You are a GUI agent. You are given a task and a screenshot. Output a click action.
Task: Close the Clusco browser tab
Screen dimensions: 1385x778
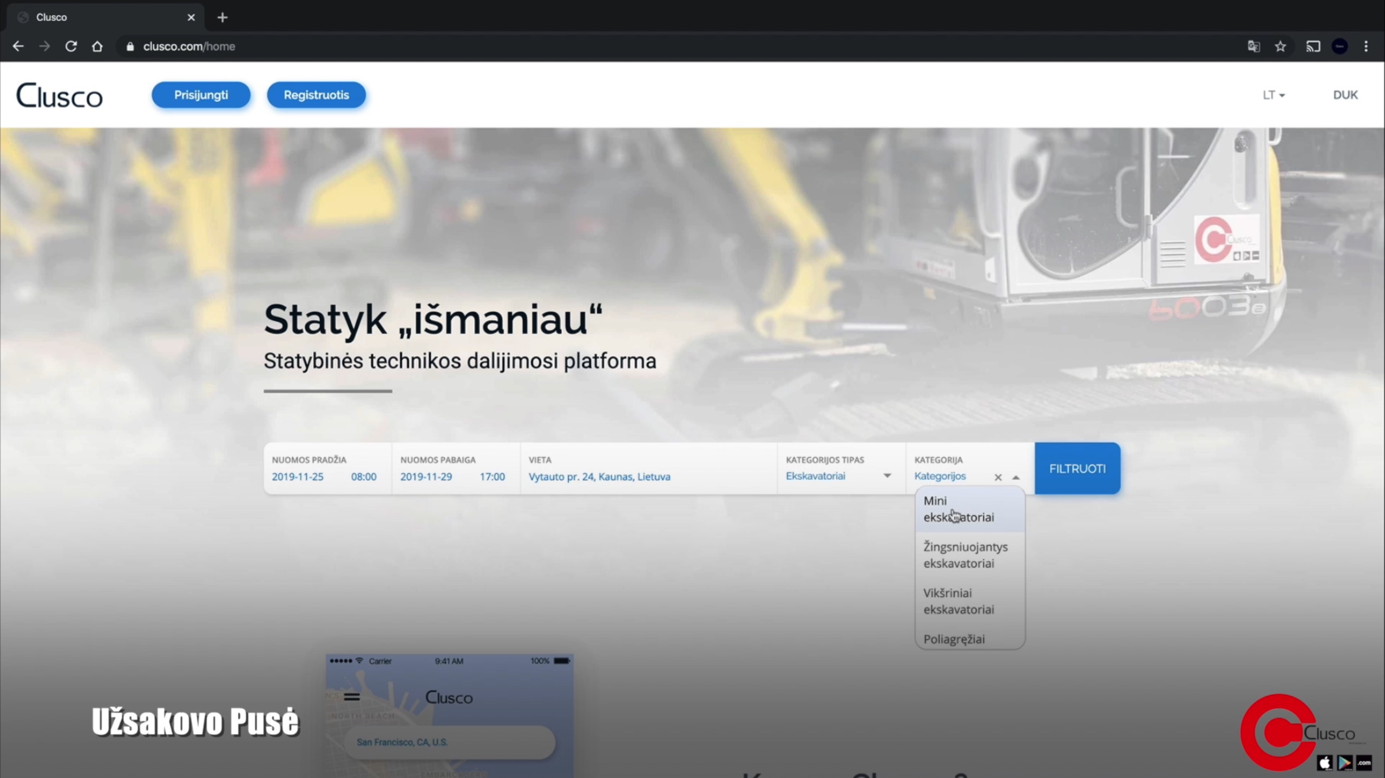[191, 17]
